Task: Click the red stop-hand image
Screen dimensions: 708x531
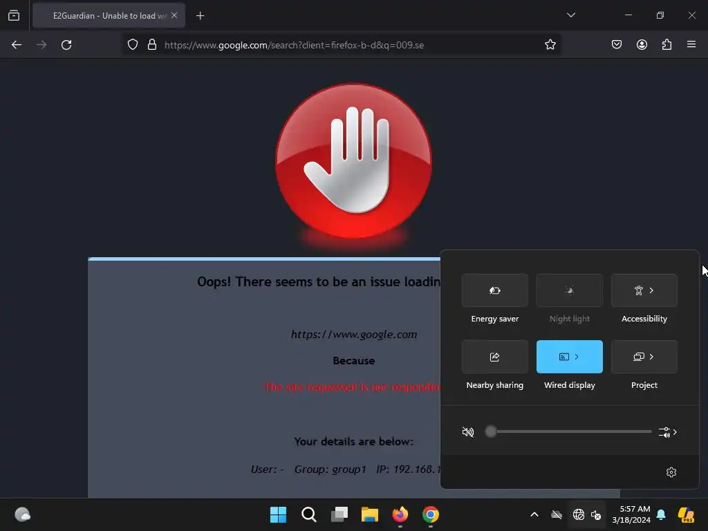Action: coord(354,161)
